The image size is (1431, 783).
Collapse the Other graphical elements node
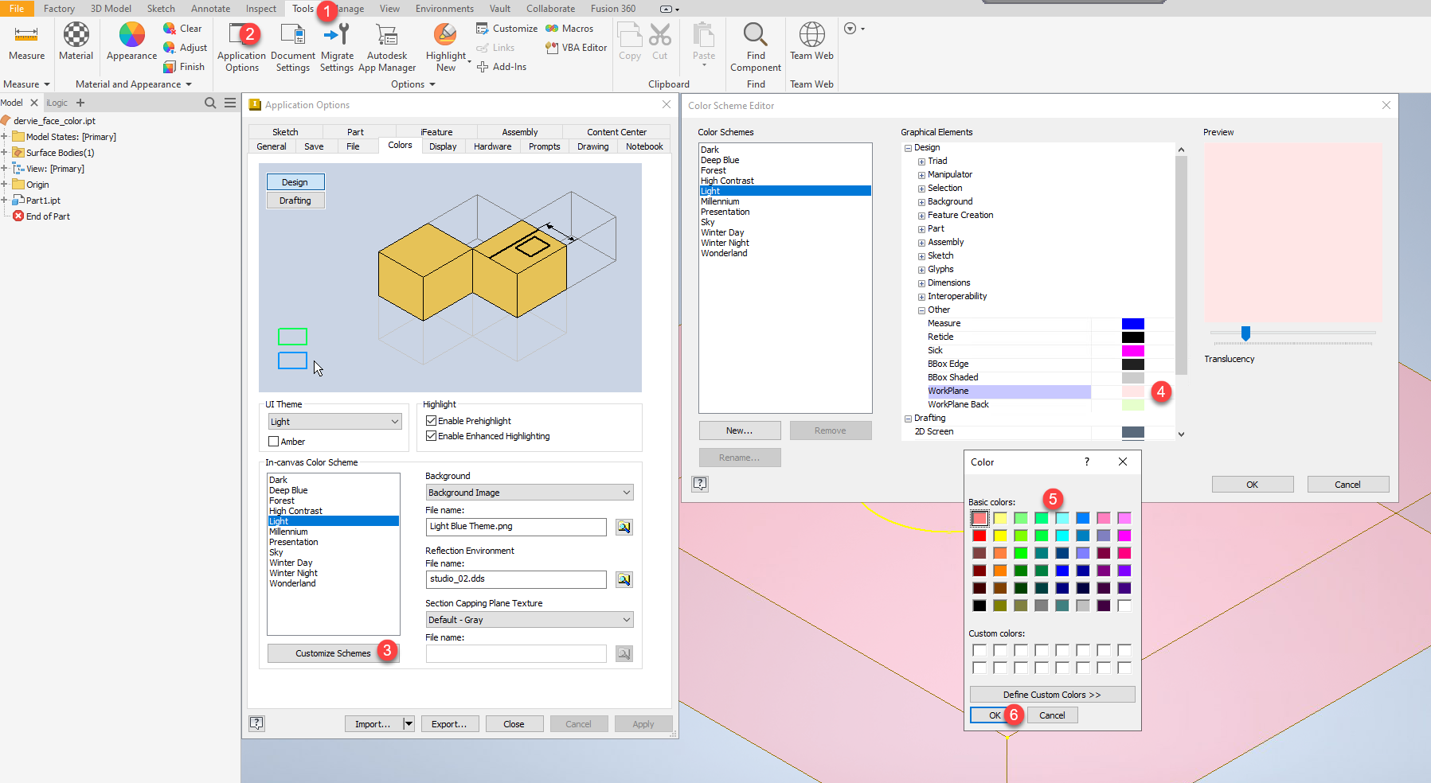[x=921, y=310]
